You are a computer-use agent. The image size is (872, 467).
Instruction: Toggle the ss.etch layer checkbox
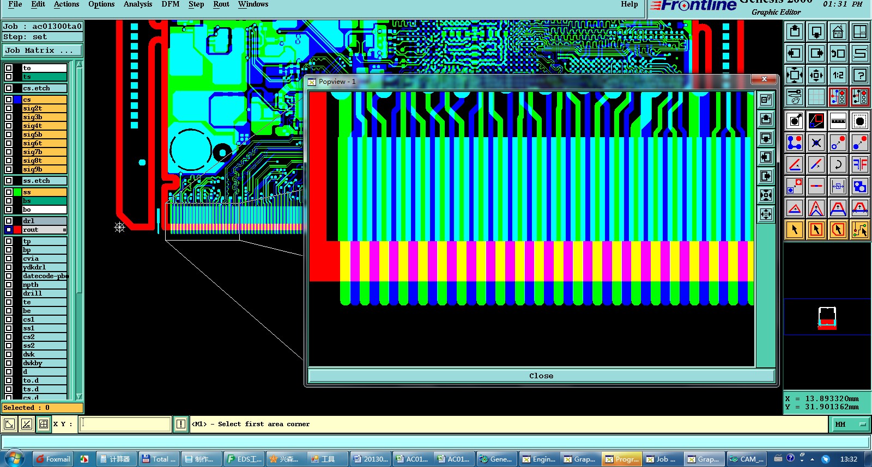pos(9,181)
